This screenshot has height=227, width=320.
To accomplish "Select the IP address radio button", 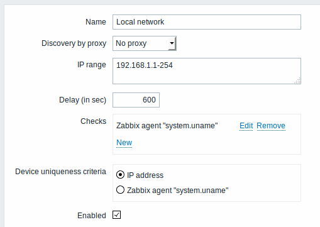I will click(120, 175).
